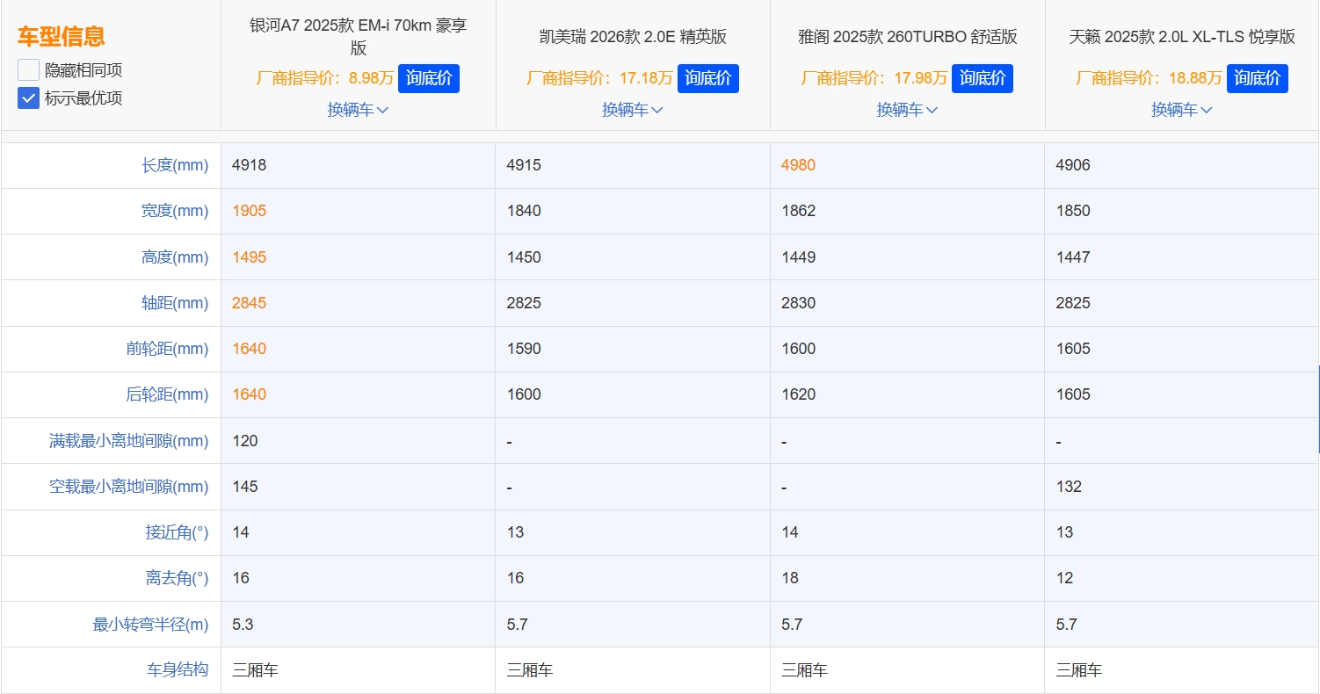Image resolution: width=1320 pixels, height=694 pixels.
Task: Select the 后轮距(mm) row label
Action: pos(167,394)
